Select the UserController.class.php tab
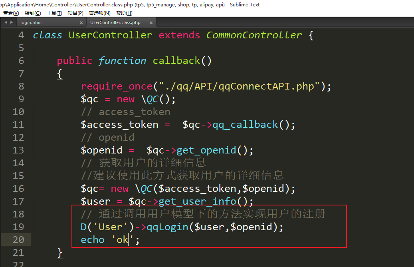This screenshot has width=414, height=267. click(x=115, y=23)
